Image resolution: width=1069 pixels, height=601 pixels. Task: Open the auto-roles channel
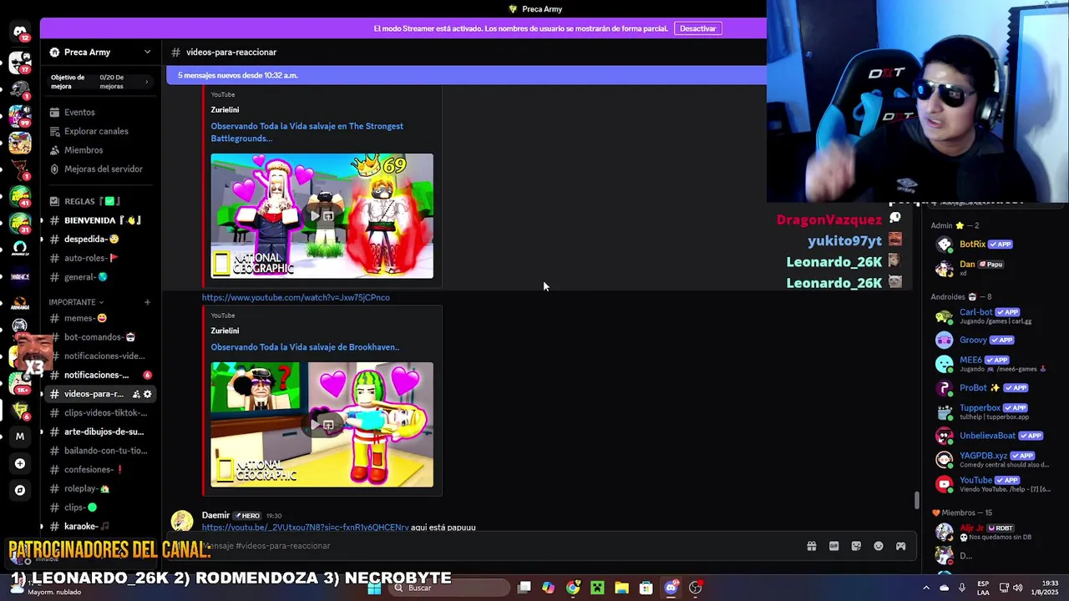pyautogui.click(x=91, y=258)
